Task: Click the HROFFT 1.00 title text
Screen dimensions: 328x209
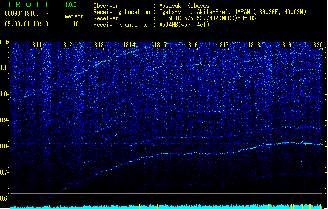Action: (41, 4)
